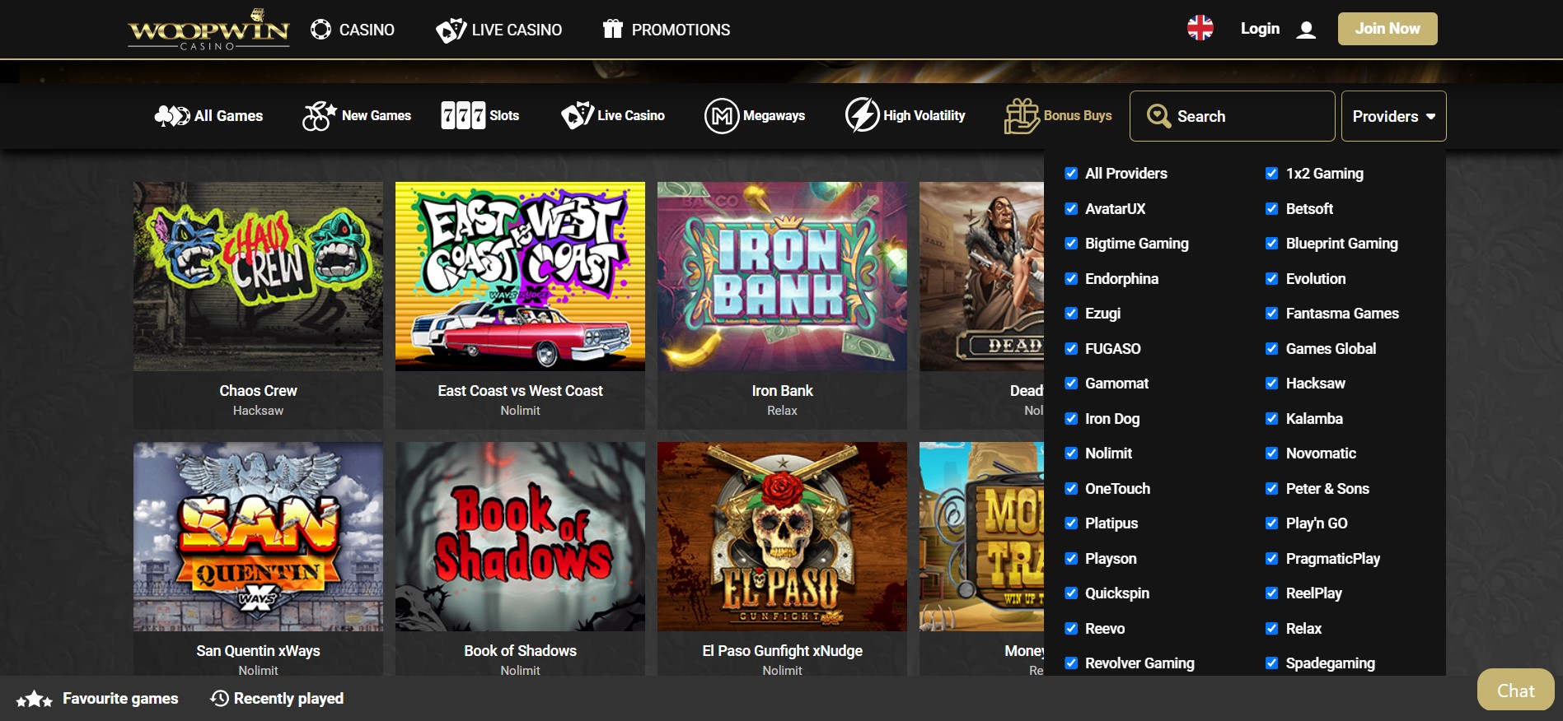Click the user profile icon next to Login
Screen dimensions: 1563x721
1306,30
